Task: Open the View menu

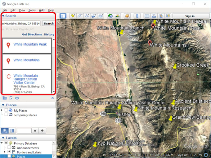Action: pyautogui.click(x=22, y=10)
